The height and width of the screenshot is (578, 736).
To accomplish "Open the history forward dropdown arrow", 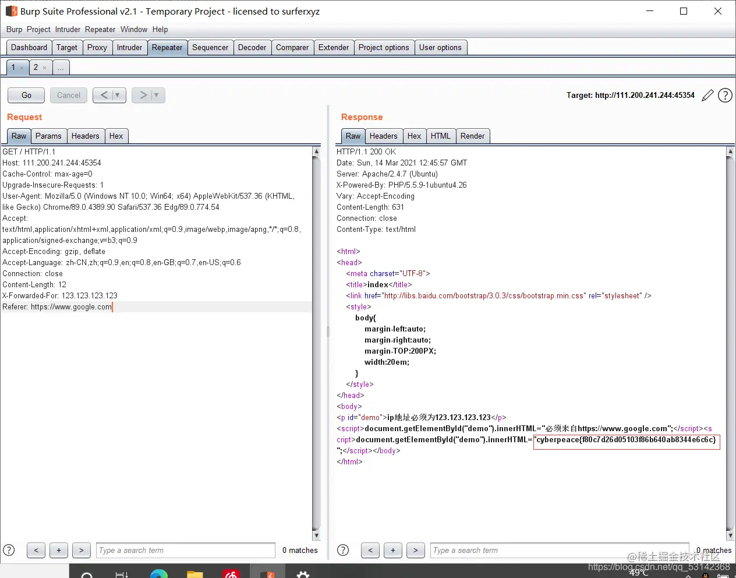I will pyautogui.click(x=156, y=95).
